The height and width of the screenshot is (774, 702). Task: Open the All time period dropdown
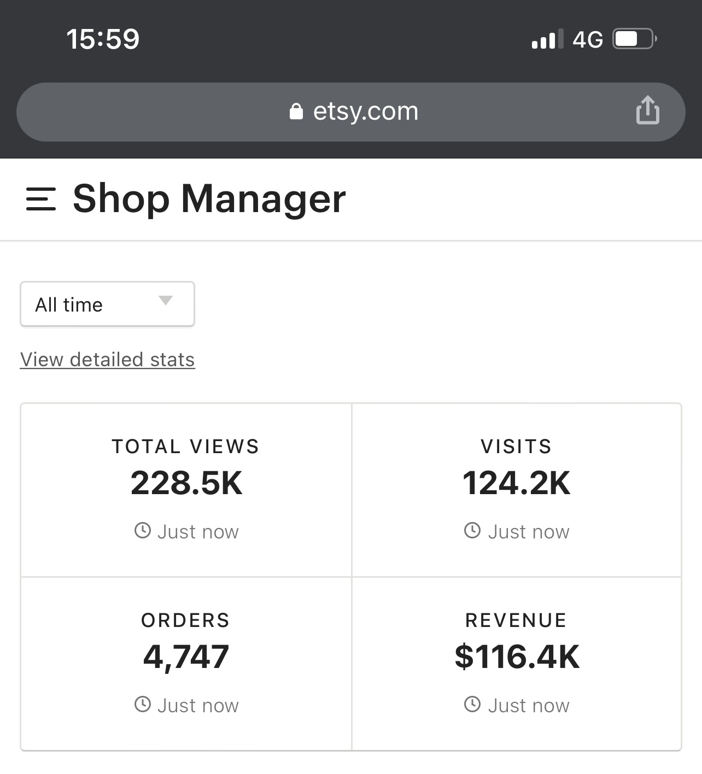tap(107, 304)
